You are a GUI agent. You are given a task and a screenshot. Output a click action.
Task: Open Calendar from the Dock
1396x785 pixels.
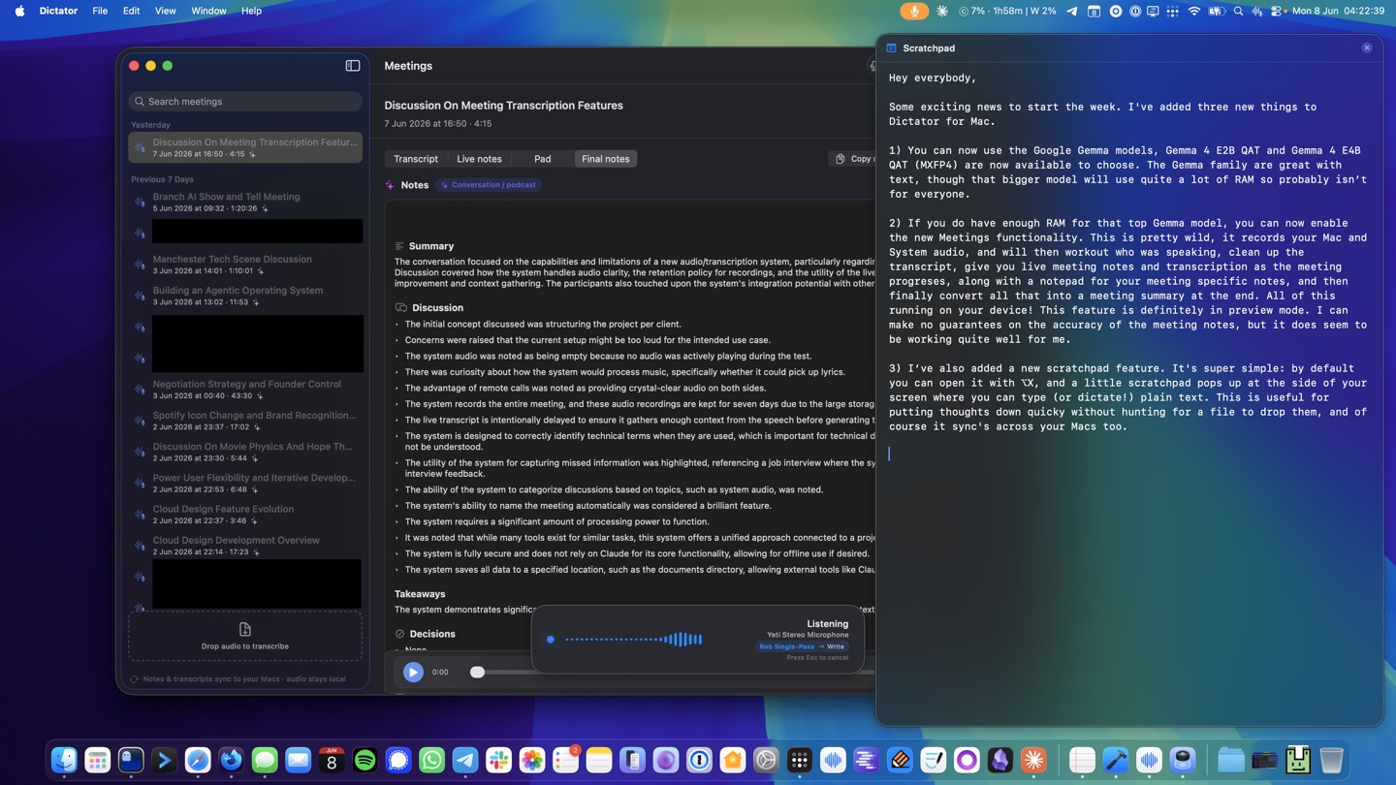click(x=332, y=760)
